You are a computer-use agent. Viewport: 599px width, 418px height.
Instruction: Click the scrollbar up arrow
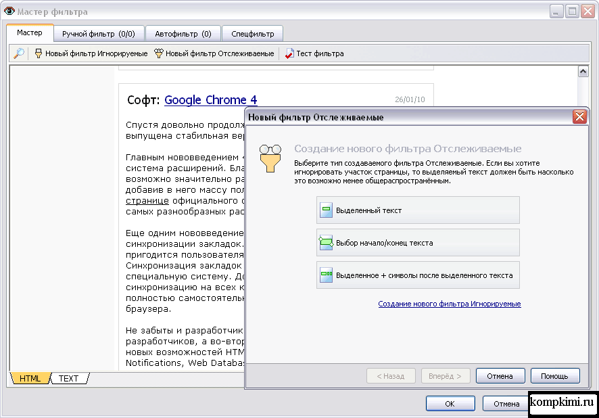pos(583,72)
